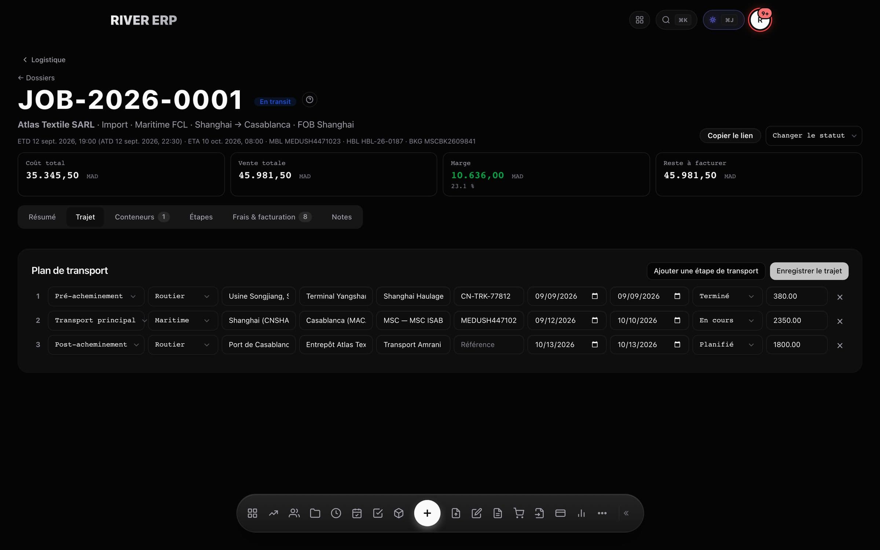
Task: Open the Post-acheminement type dropdown
Action: pos(96,345)
